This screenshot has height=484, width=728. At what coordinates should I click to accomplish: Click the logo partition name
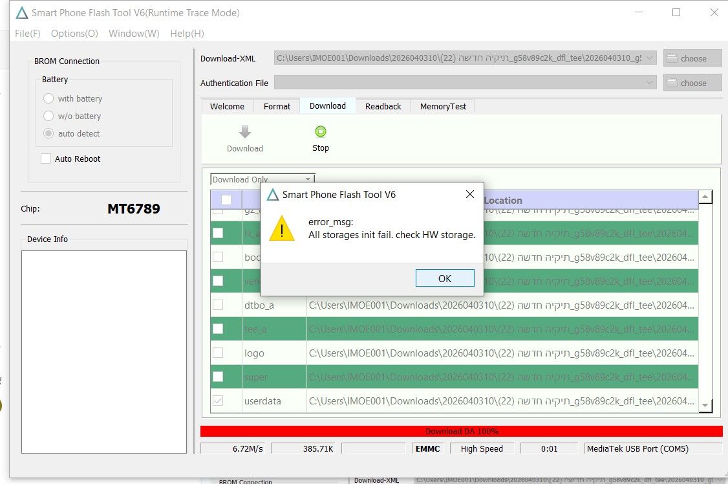[254, 353]
